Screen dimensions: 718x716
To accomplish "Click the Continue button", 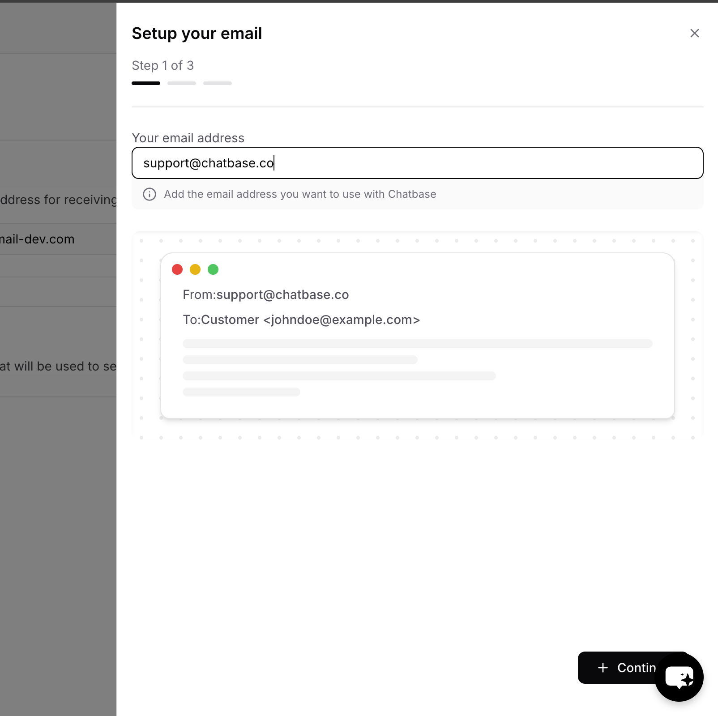I will 631,668.
